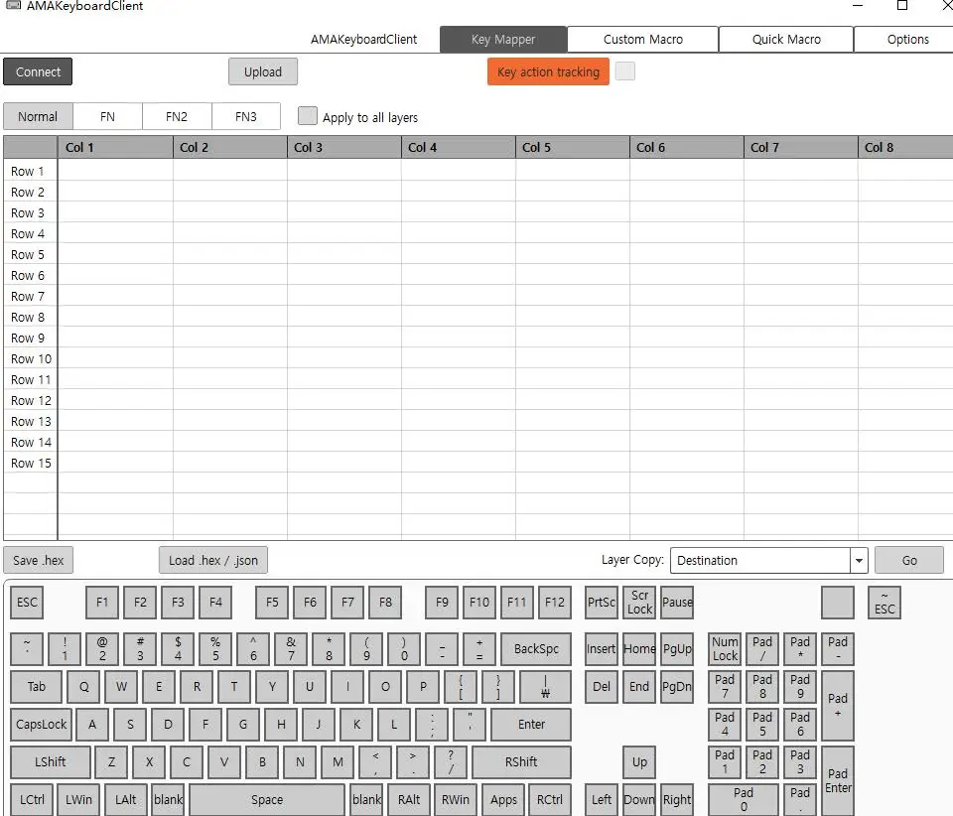Select the Pad + key
The height and width of the screenshot is (816, 953).
(838, 706)
